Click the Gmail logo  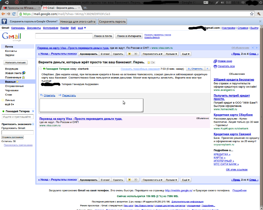[12, 37]
